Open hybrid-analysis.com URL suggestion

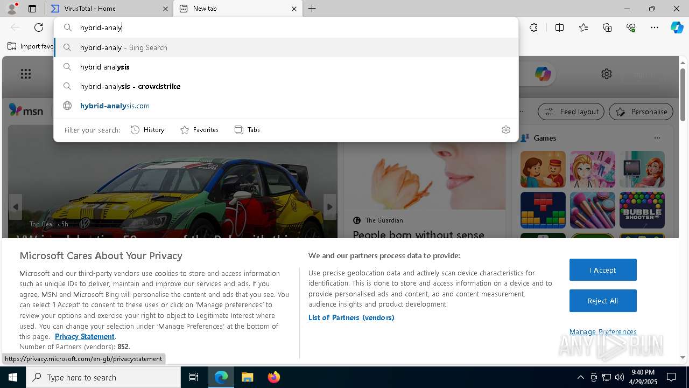tap(286, 106)
